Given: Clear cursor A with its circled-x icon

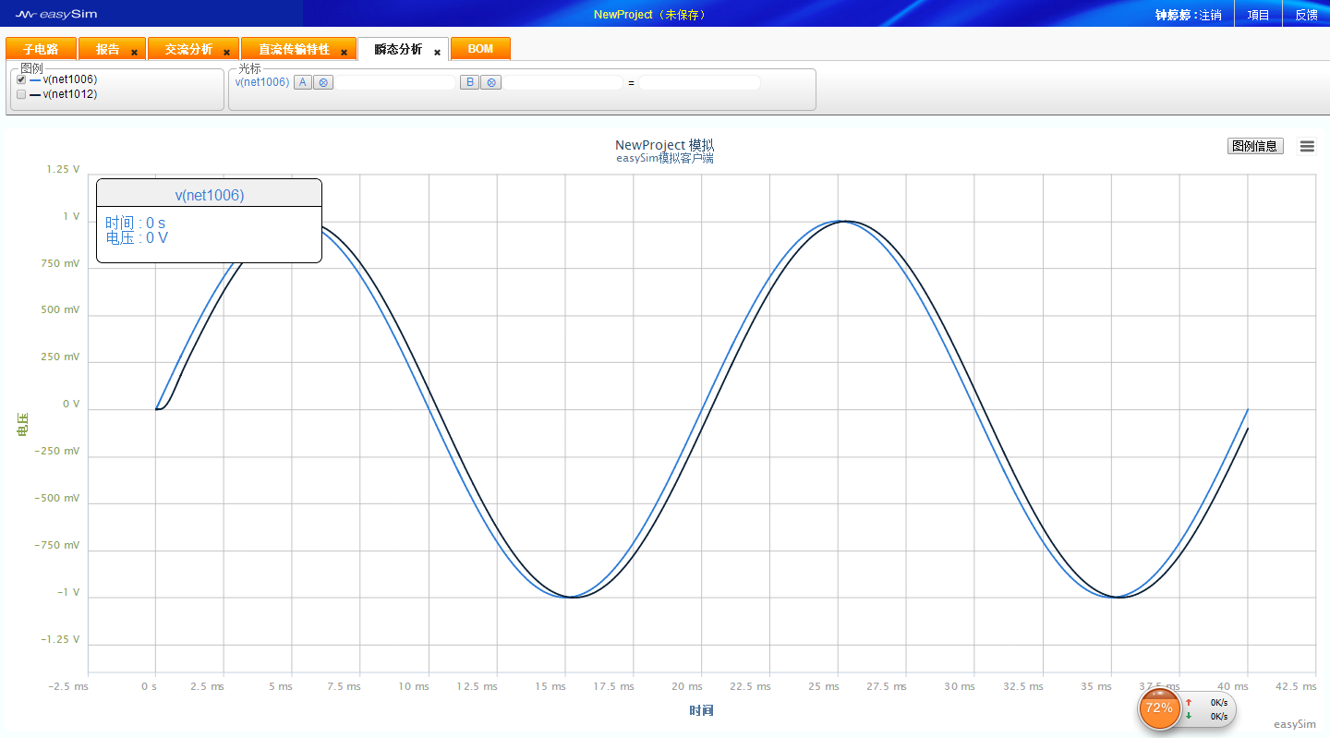Looking at the screenshot, I should click(x=323, y=82).
